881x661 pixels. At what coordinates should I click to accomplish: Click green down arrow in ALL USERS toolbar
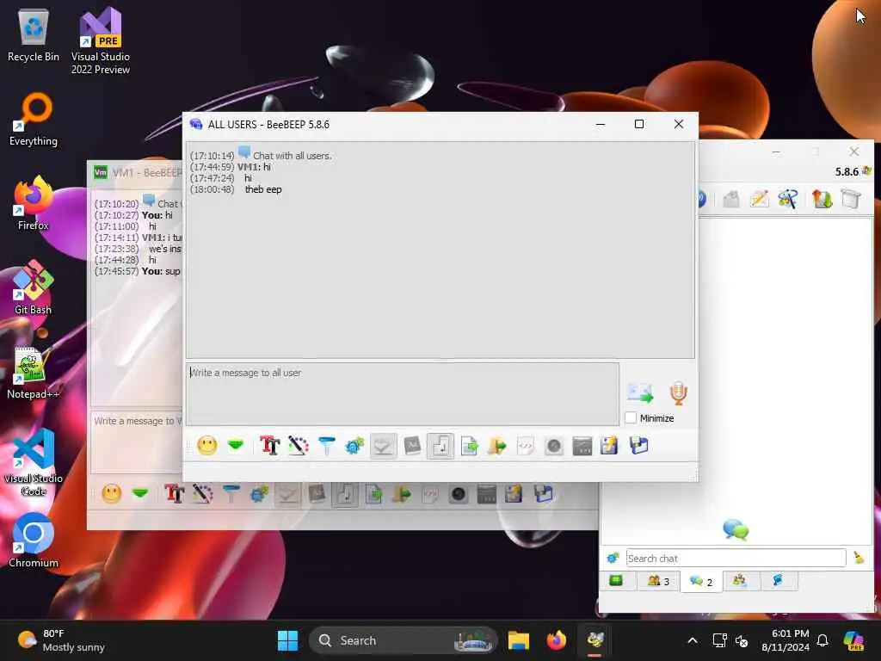pyautogui.click(x=236, y=446)
